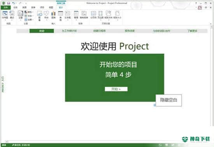Click the '与您的团队协作' navigation link

[161, 31]
